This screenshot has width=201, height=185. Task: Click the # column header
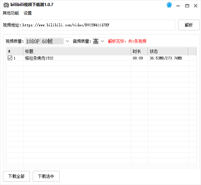click(15, 51)
